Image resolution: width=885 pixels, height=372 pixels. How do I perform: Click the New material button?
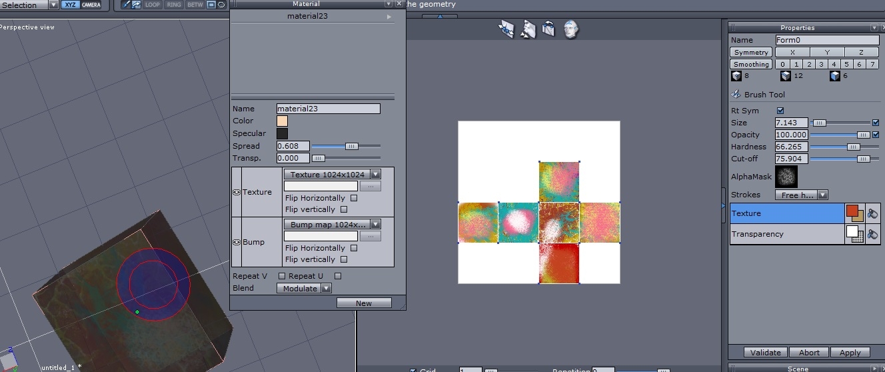coord(364,303)
